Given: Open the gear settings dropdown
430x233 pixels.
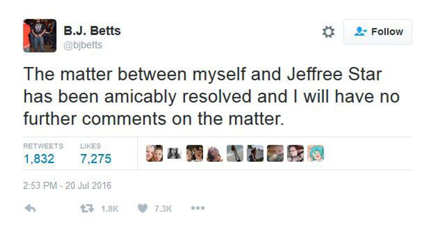Looking at the screenshot, I should pos(328,32).
